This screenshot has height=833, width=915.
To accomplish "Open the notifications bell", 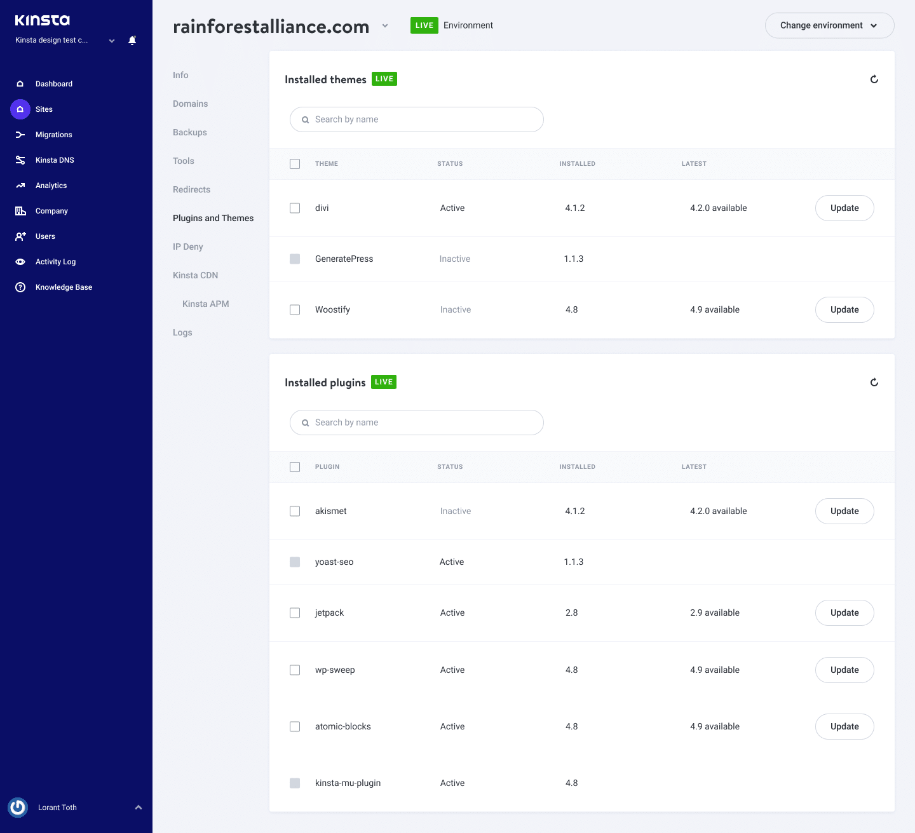I will pos(132,41).
